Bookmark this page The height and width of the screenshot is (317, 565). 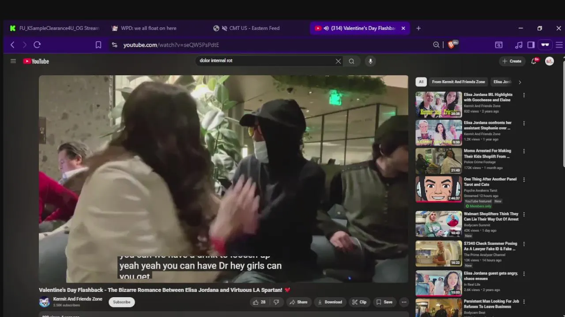click(98, 44)
